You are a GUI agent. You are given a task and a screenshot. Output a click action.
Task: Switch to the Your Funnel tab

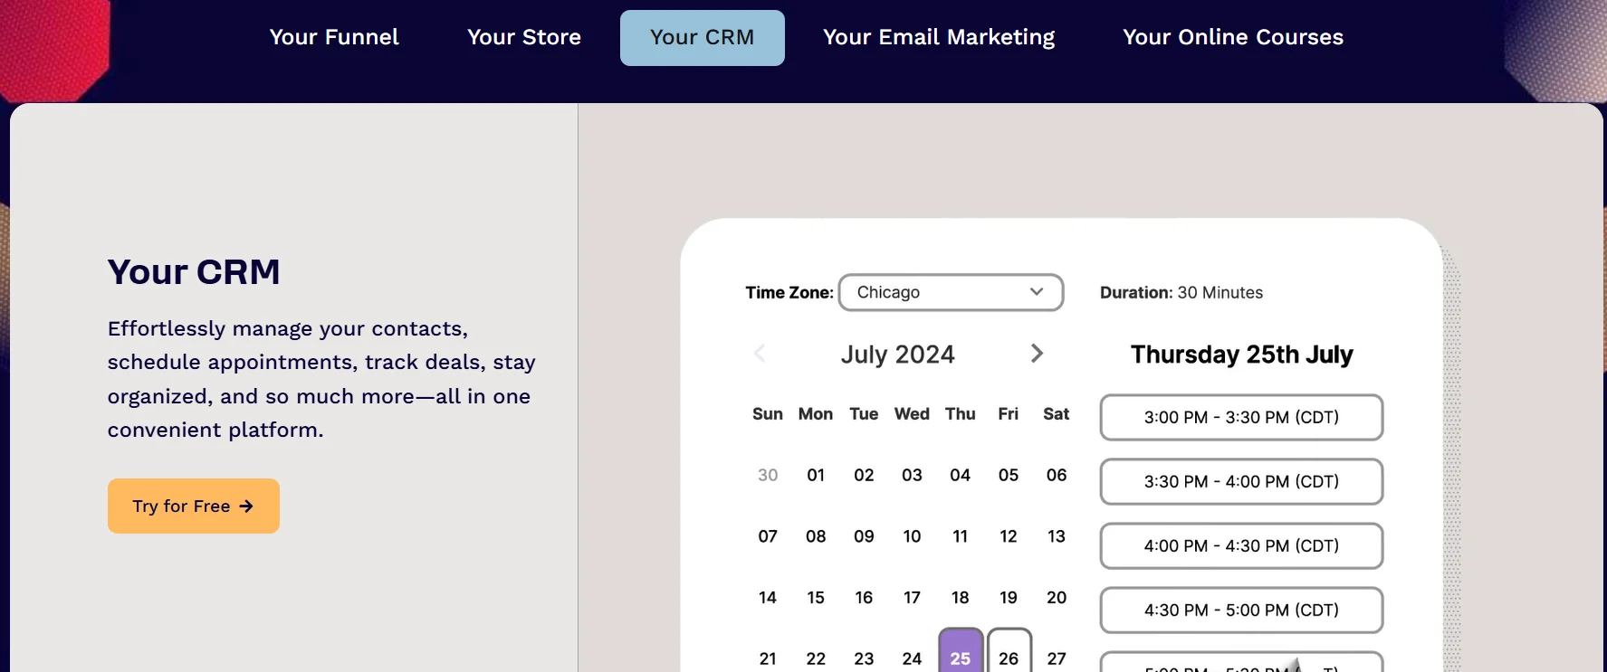[334, 37]
